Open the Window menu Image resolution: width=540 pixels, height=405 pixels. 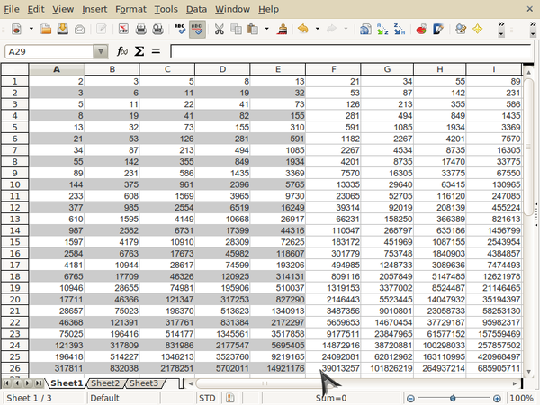point(232,9)
